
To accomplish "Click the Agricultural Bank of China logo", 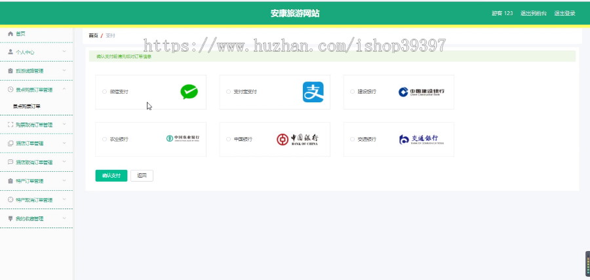I will (x=183, y=138).
